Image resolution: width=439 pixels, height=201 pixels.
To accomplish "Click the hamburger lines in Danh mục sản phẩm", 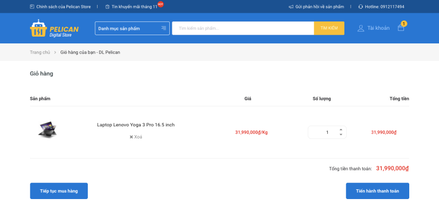I will point(163,28).
